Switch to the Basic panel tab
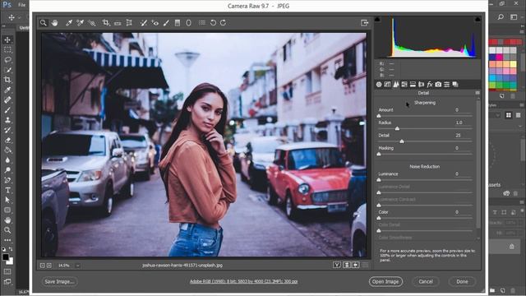526x296 pixels. pos(379,85)
